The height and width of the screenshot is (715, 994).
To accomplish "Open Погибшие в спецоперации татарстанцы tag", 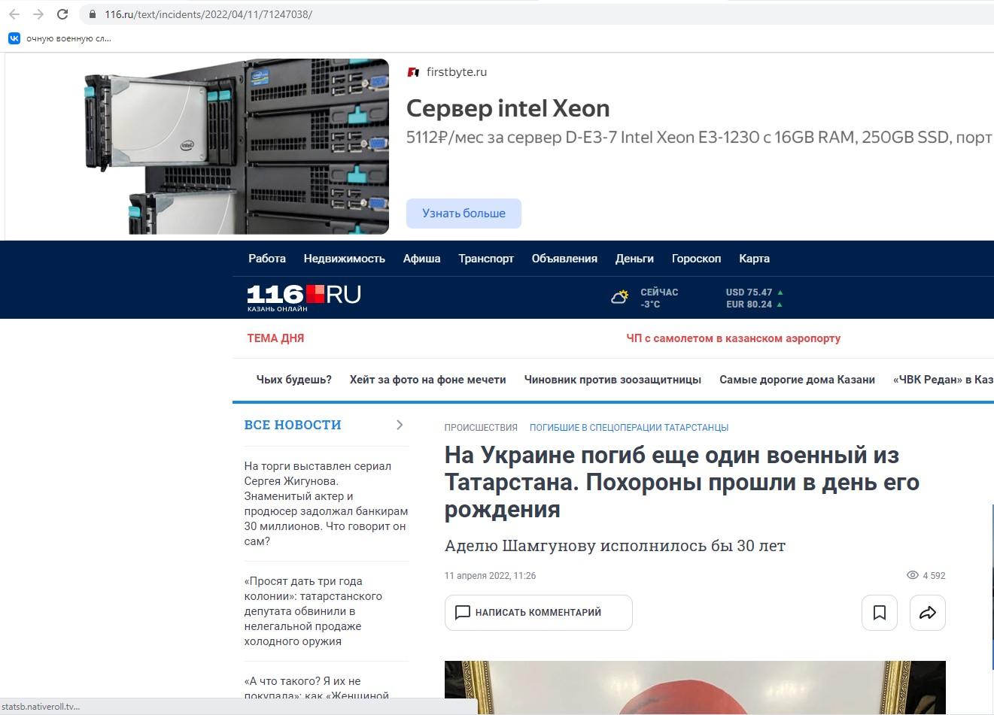I will (x=629, y=428).
